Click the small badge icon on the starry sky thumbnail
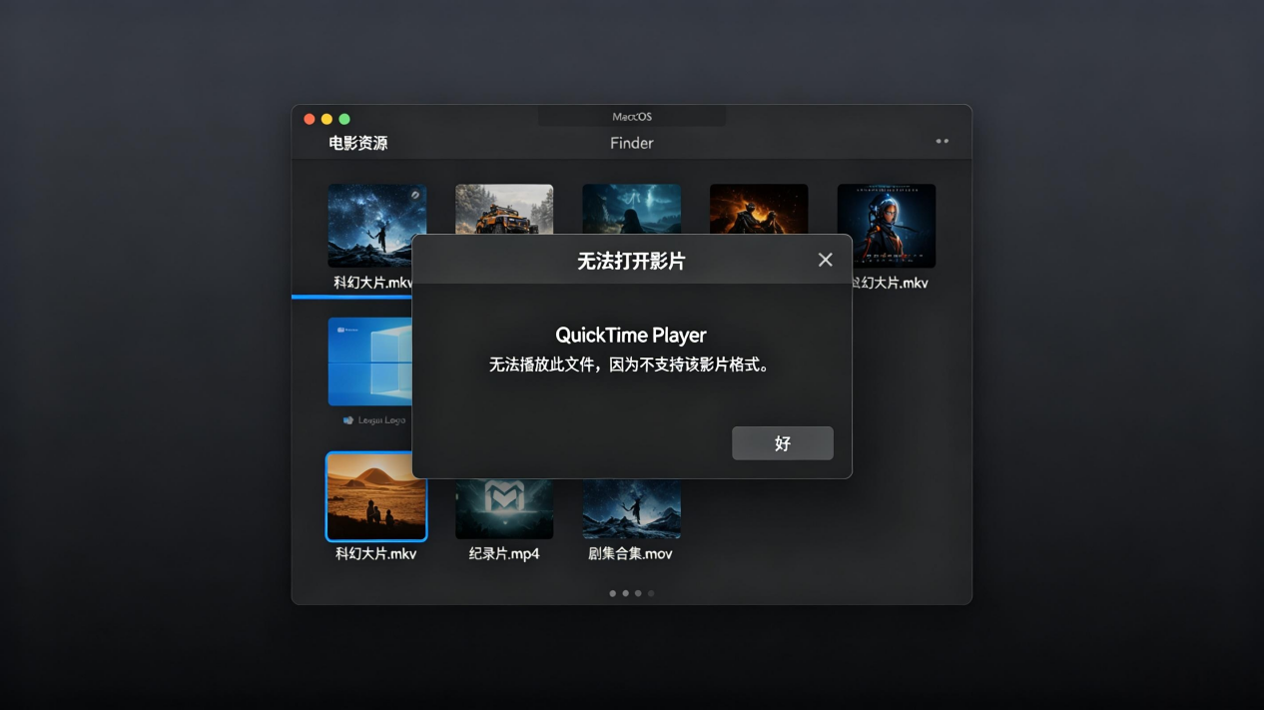1264x710 pixels. click(414, 196)
